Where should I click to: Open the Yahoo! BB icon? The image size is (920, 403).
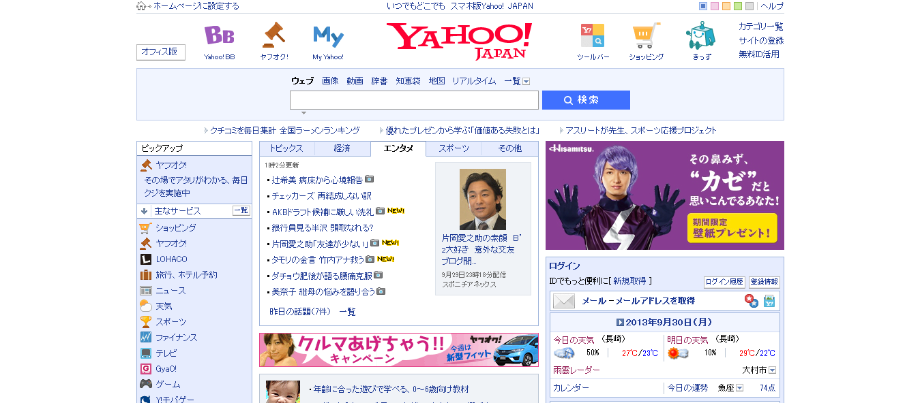pyautogui.click(x=219, y=35)
